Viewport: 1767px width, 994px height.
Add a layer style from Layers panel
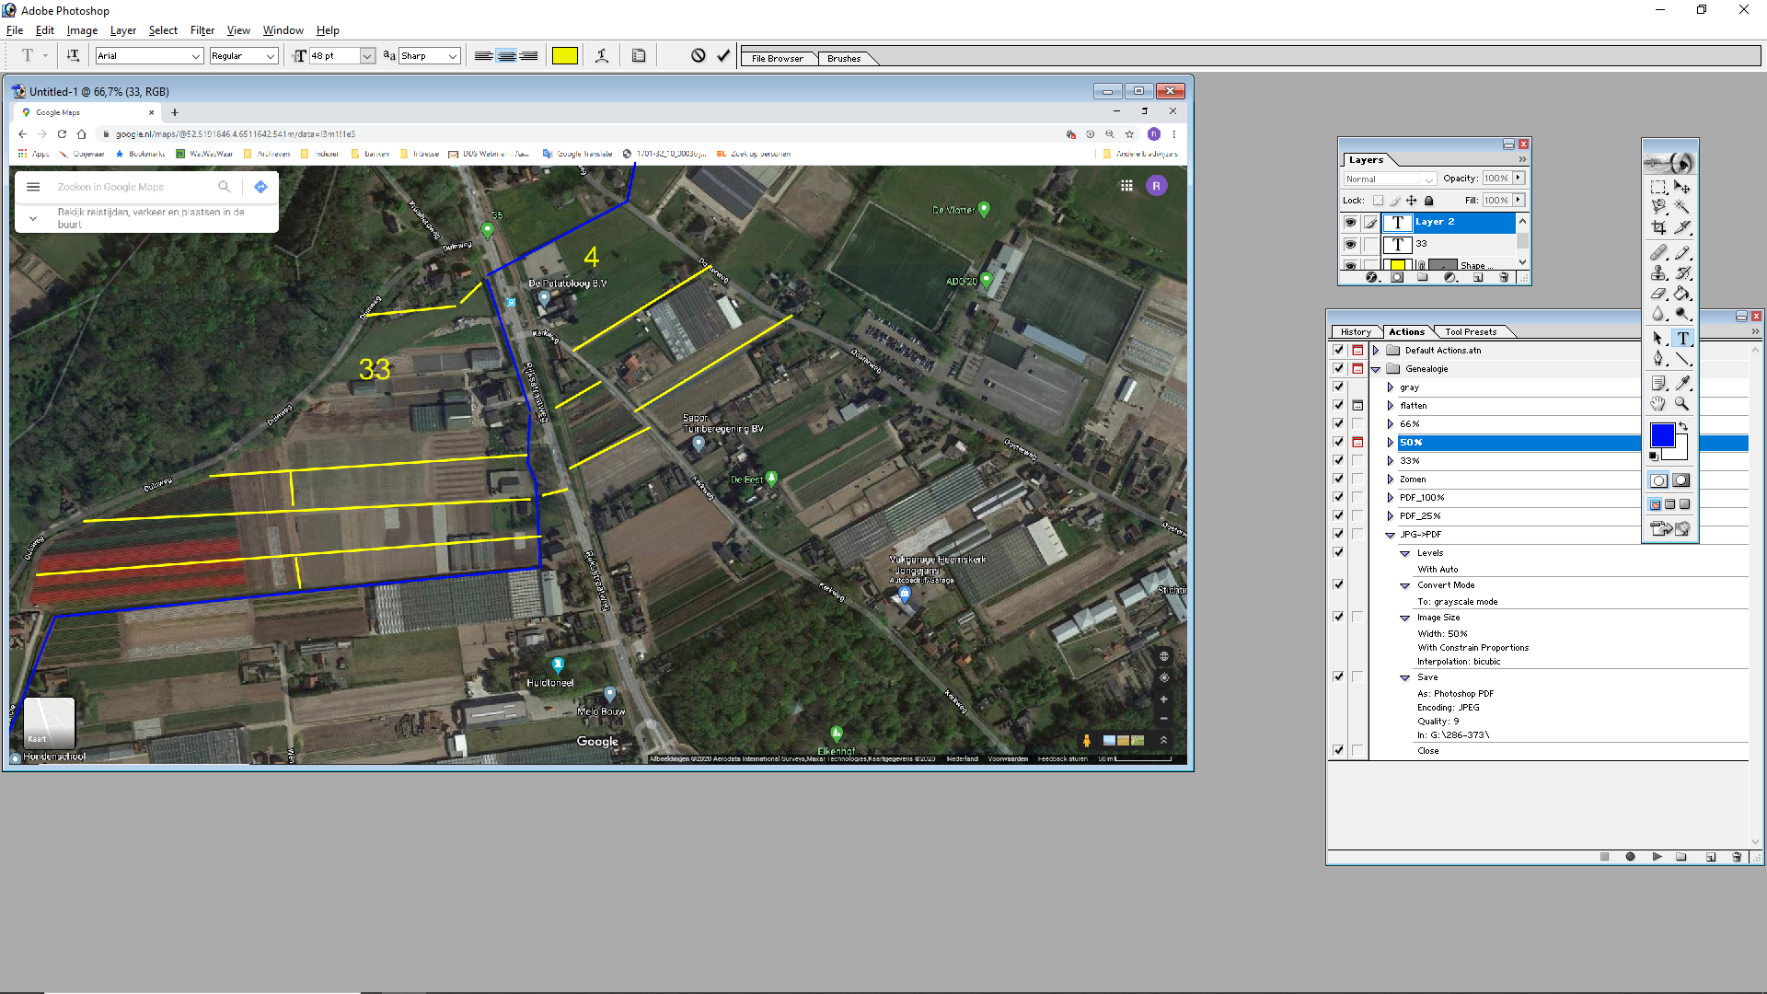pyautogui.click(x=1371, y=277)
